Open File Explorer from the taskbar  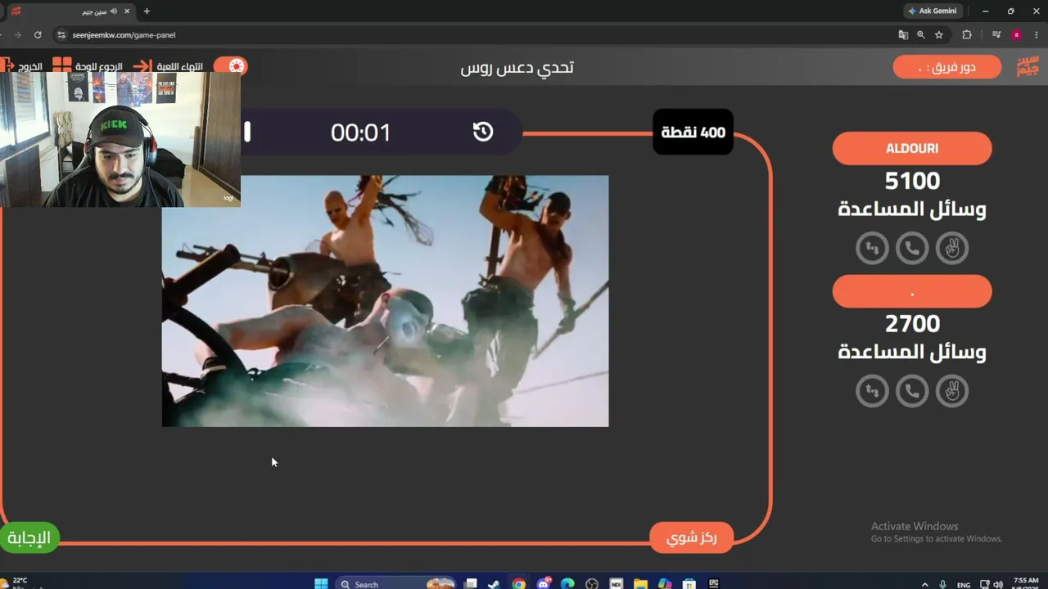(x=640, y=584)
